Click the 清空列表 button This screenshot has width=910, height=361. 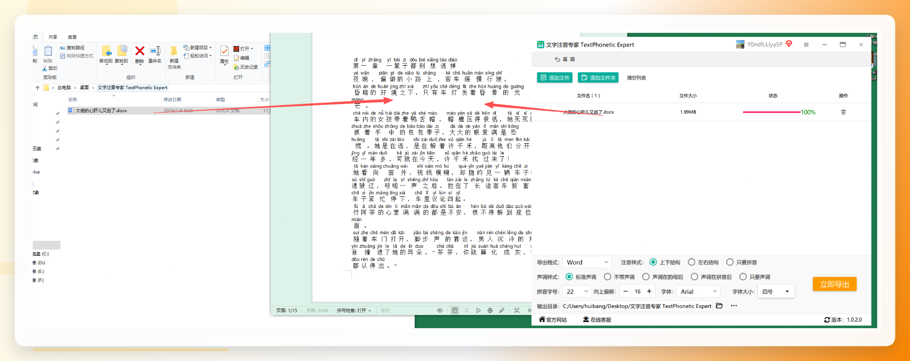(637, 78)
